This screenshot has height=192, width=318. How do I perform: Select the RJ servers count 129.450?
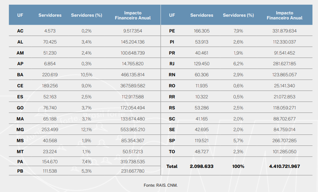click(202, 64)
